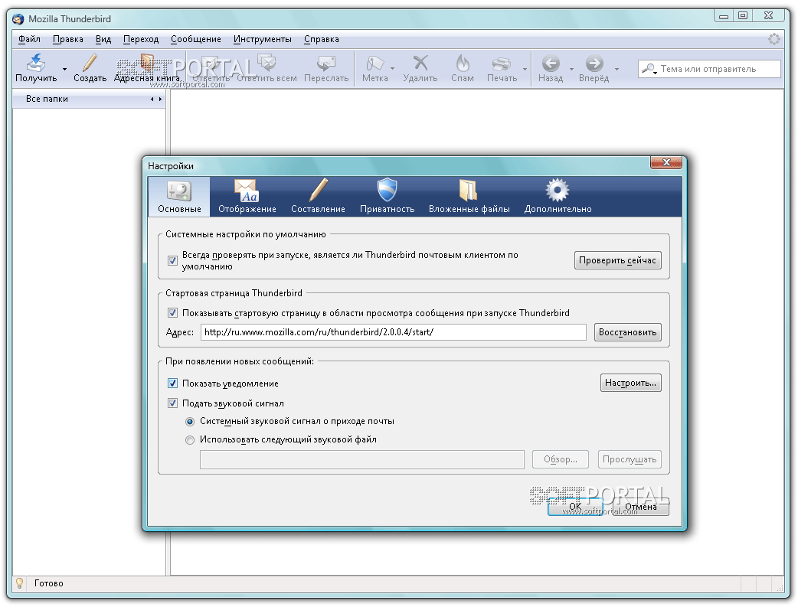Open the Отображение settings pane icon
Image resolution: width=798 pixels, height=607 pixels.
(247, 191)
